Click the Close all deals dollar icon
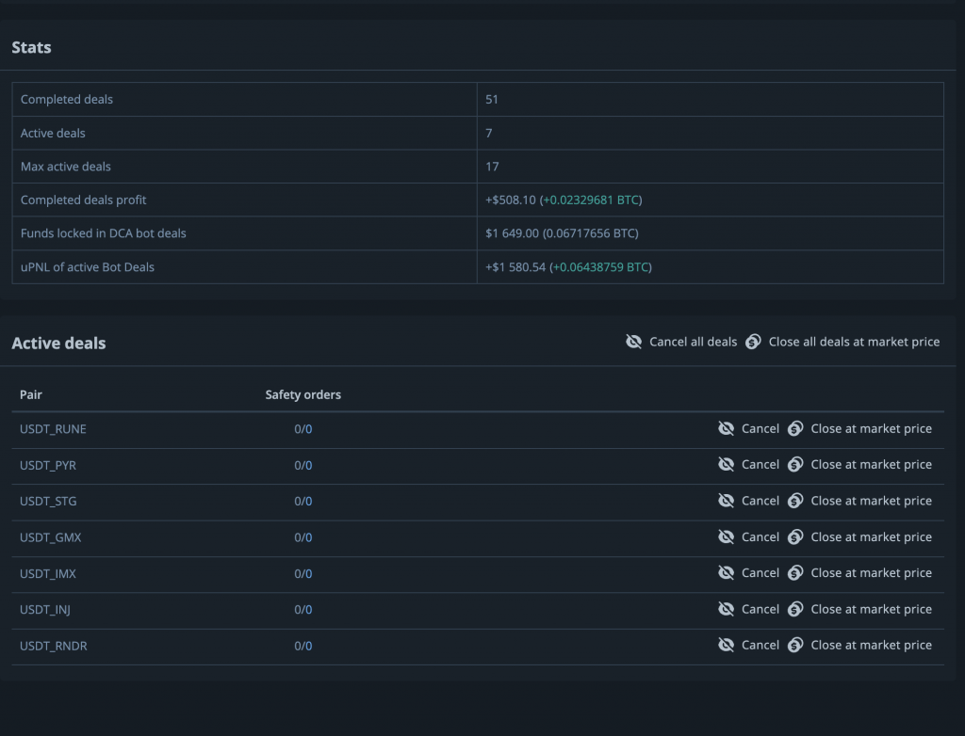 [753, 342]
